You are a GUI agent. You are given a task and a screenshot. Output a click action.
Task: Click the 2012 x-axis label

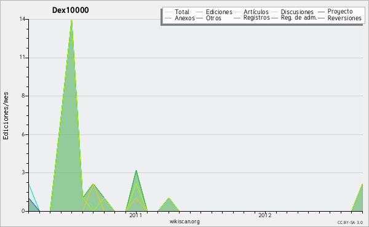(265, 215)
